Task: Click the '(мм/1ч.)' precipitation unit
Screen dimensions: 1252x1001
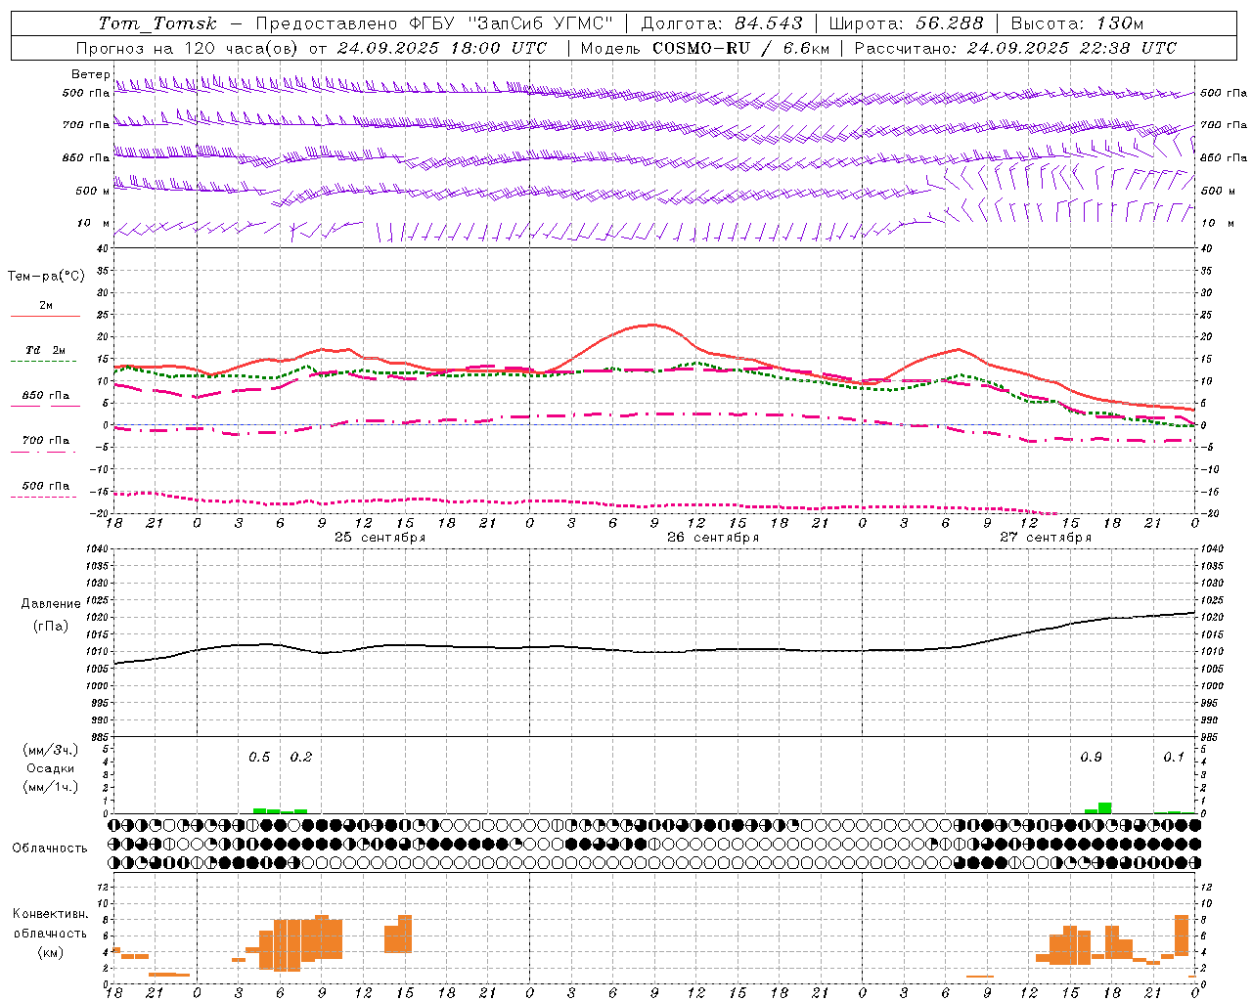Action: coord(51,787)
